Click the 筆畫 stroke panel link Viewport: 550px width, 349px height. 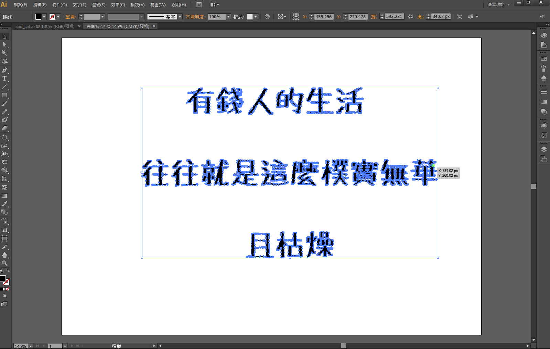tap(71, 17)
